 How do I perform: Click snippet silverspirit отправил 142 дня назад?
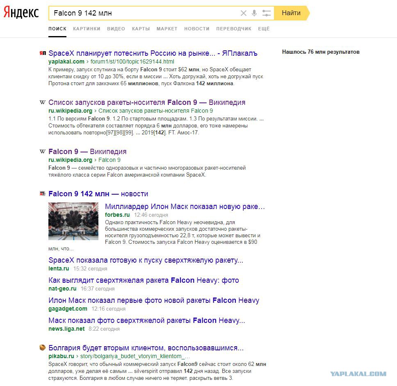(177, 371)
